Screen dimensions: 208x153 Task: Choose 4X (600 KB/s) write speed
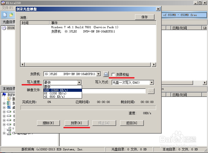[x=63, y=97]
